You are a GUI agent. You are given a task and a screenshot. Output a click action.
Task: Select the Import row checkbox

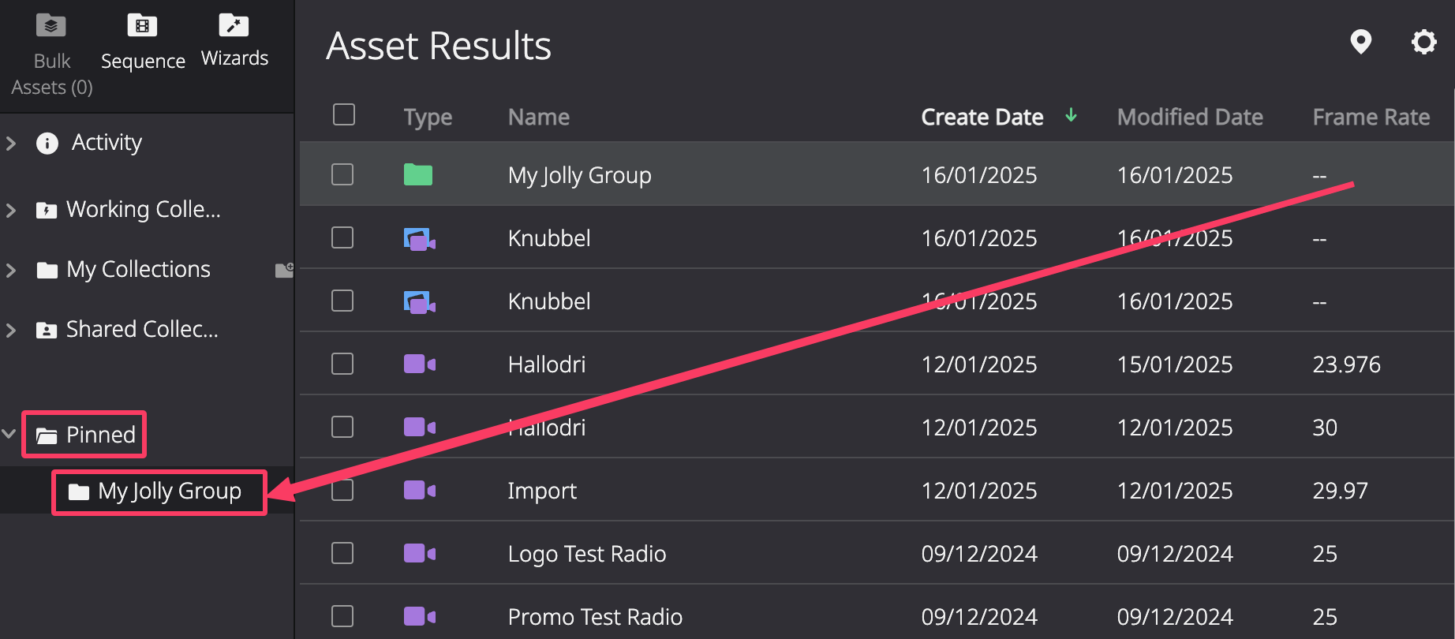pyautogui.click(x=342, y=490)
